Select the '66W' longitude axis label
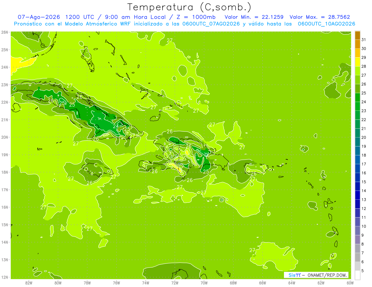 (x=262, y=283)
